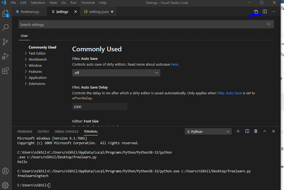This screenshot has height=190, width=284.
Task: Click the unsaved dot on settings.json tab
Action: click(x=112, y=12)
